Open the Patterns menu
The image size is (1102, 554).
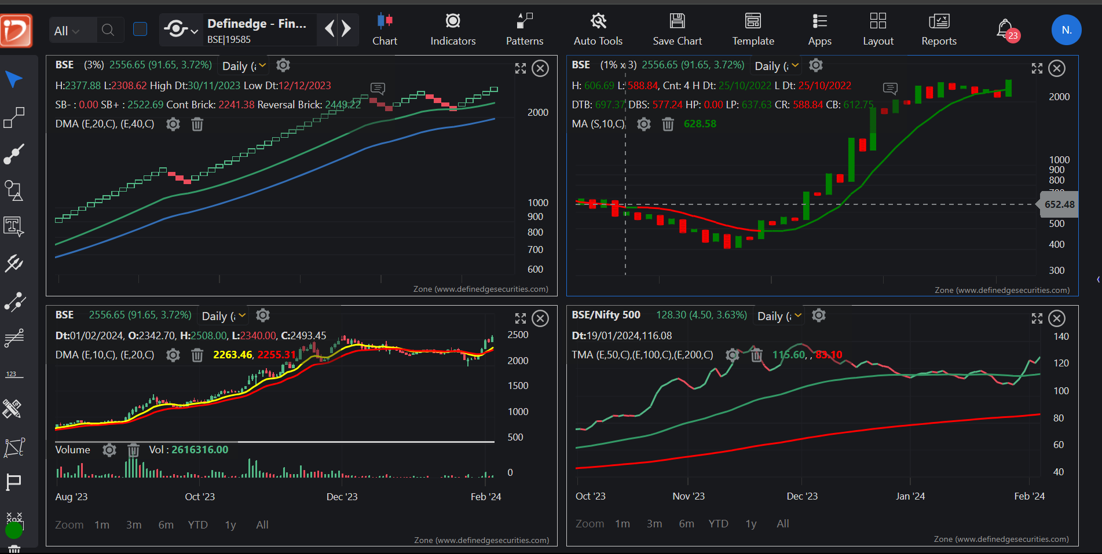point(525,30)
